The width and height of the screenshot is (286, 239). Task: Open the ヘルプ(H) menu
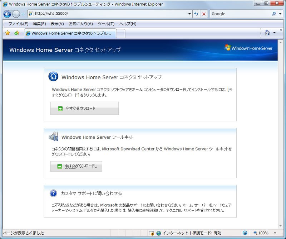click(x=128, y=24)
